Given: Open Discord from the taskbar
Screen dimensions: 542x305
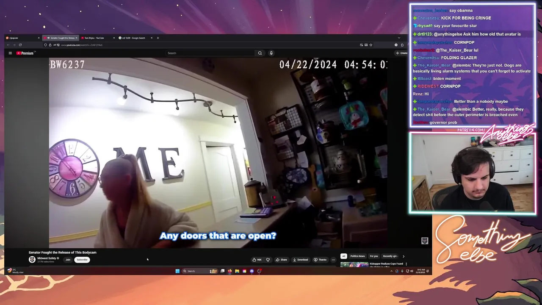Looking at the screenshot, I should [x=252, y=271].
